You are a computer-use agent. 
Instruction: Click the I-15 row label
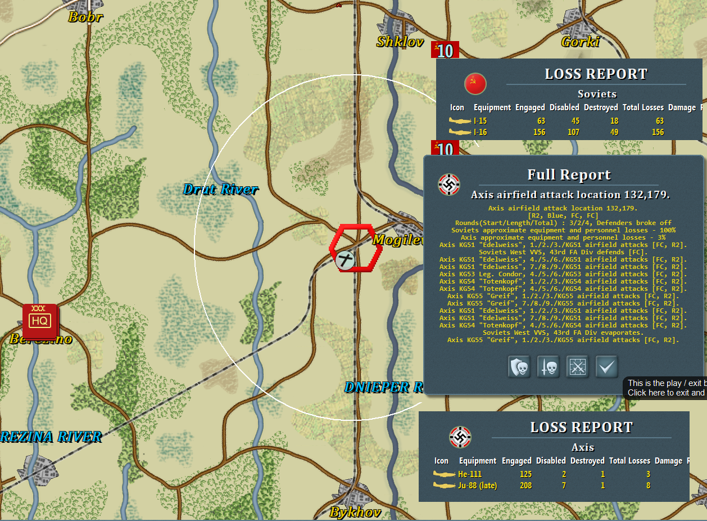point(480,121)
